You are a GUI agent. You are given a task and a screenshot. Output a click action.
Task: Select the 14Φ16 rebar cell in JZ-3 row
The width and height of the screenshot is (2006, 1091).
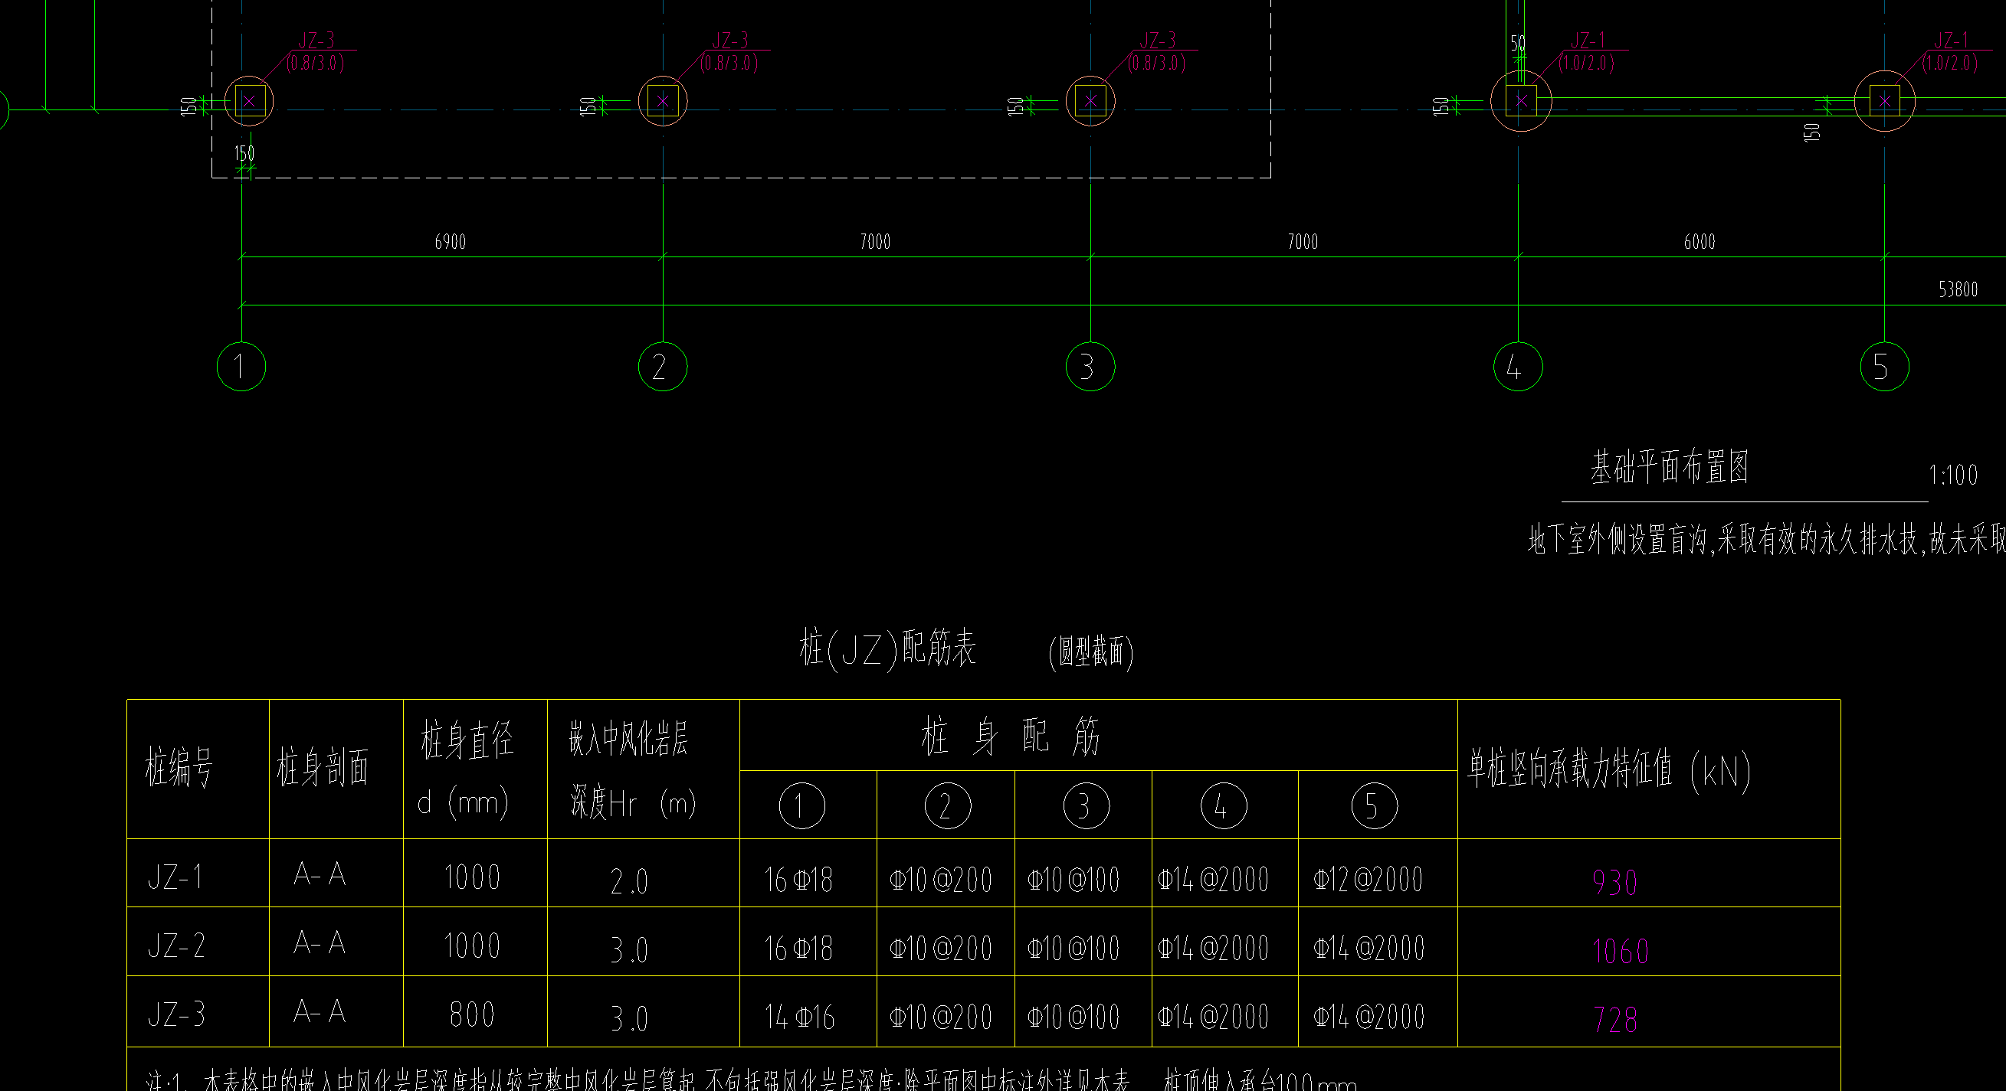(799, 1017)
